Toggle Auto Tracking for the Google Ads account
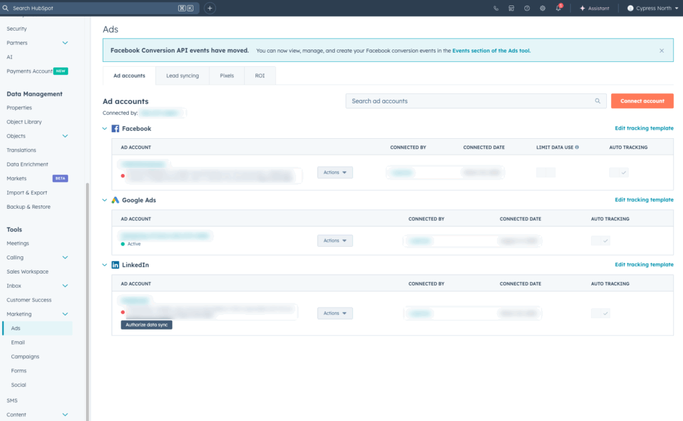Viewport: 683px width, 421px height. 600,241
